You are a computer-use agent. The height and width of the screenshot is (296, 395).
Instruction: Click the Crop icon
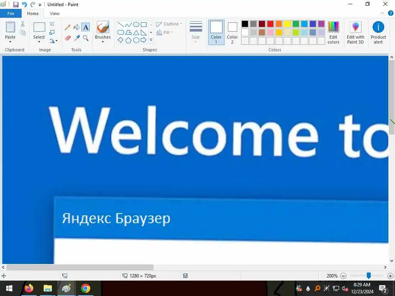click(x=52, y=24)
